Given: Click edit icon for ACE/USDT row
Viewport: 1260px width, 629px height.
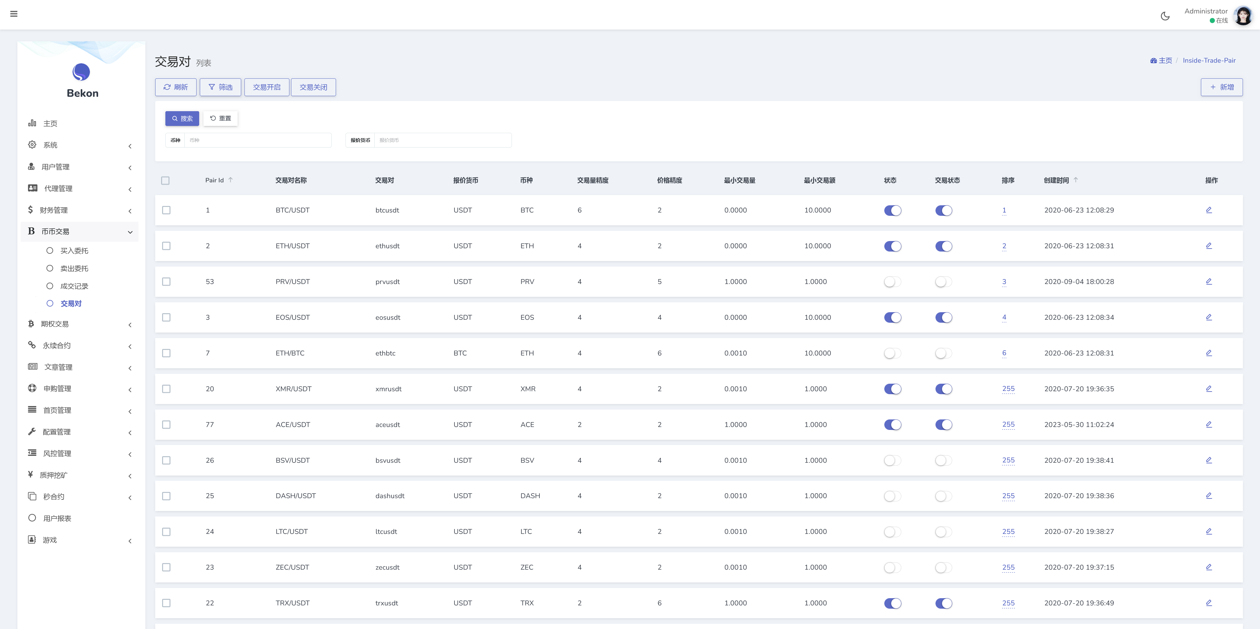Looking at the screenshot, I should [x=1208, y=424].
